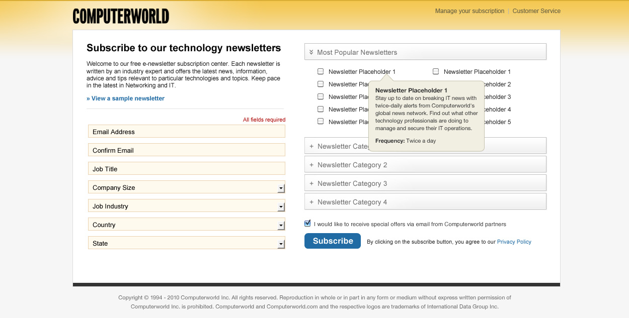This screenshot has height=318, width=629.
Task: Collapse the Most Popular Newsletters section
Action: pyautogui.click(x=425, y=52)
